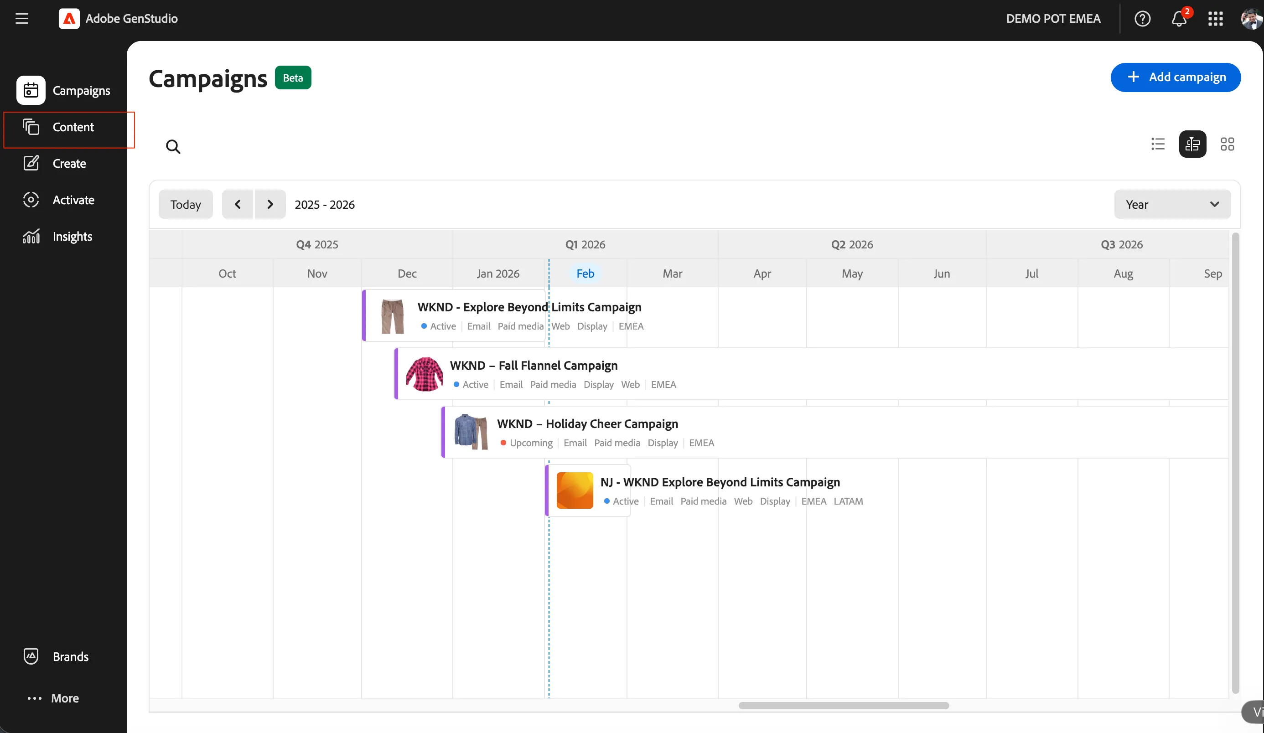The image size is (1264, 733).
Task: Open More options in the sidebar
Action: (53, 698)
